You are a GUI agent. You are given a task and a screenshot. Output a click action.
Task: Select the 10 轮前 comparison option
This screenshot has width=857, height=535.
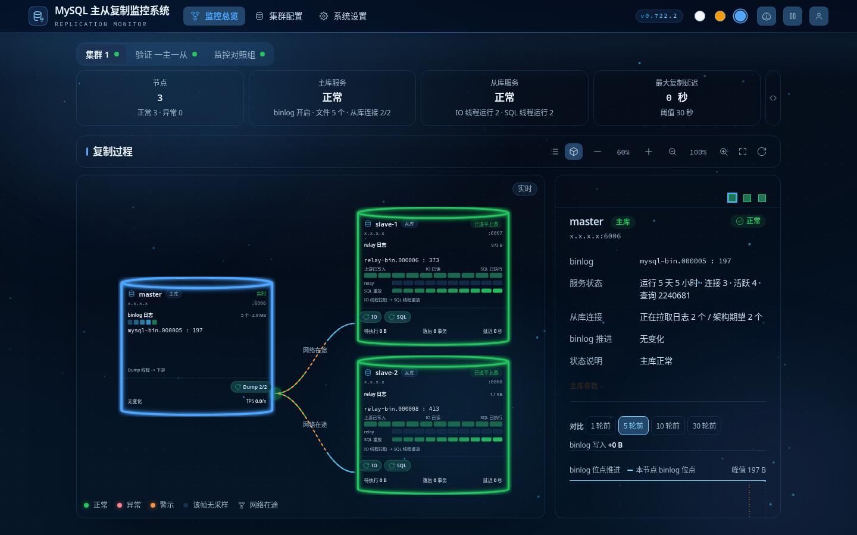click(668, 426)
